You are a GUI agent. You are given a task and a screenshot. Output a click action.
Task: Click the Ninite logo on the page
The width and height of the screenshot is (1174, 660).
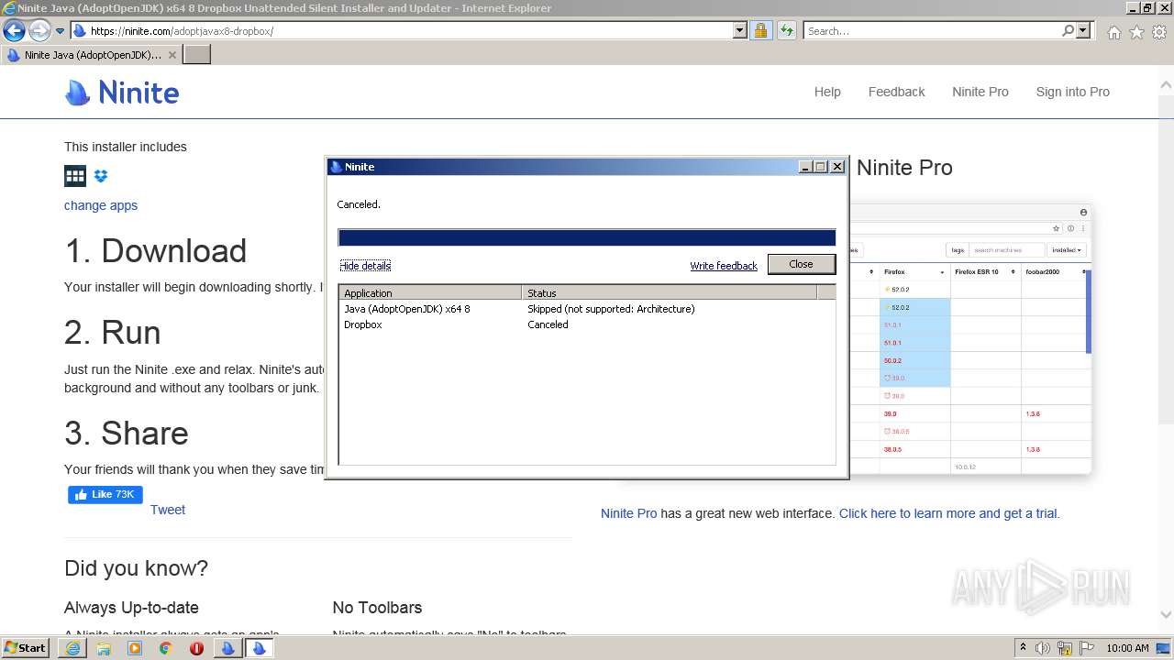coord(122,93)
